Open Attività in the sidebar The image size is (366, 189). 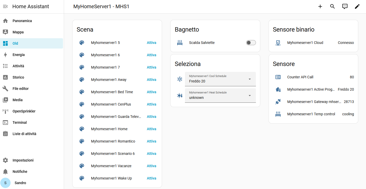pyautogui.click(x=32, y=66)
